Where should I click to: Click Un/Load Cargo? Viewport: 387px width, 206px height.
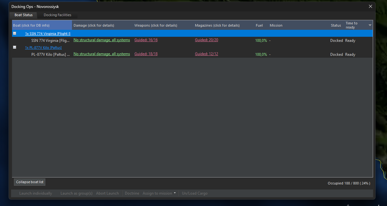pyautogui.click(x=195, y=193)
